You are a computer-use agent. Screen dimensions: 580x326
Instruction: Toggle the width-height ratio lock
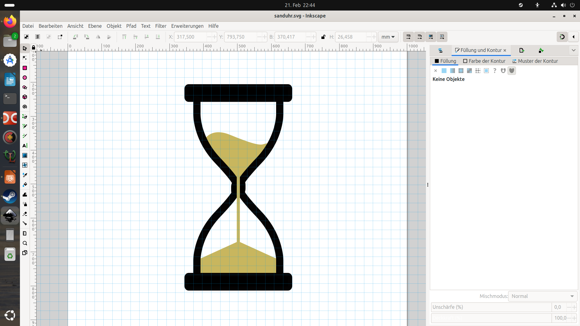[x=323, y=37]
